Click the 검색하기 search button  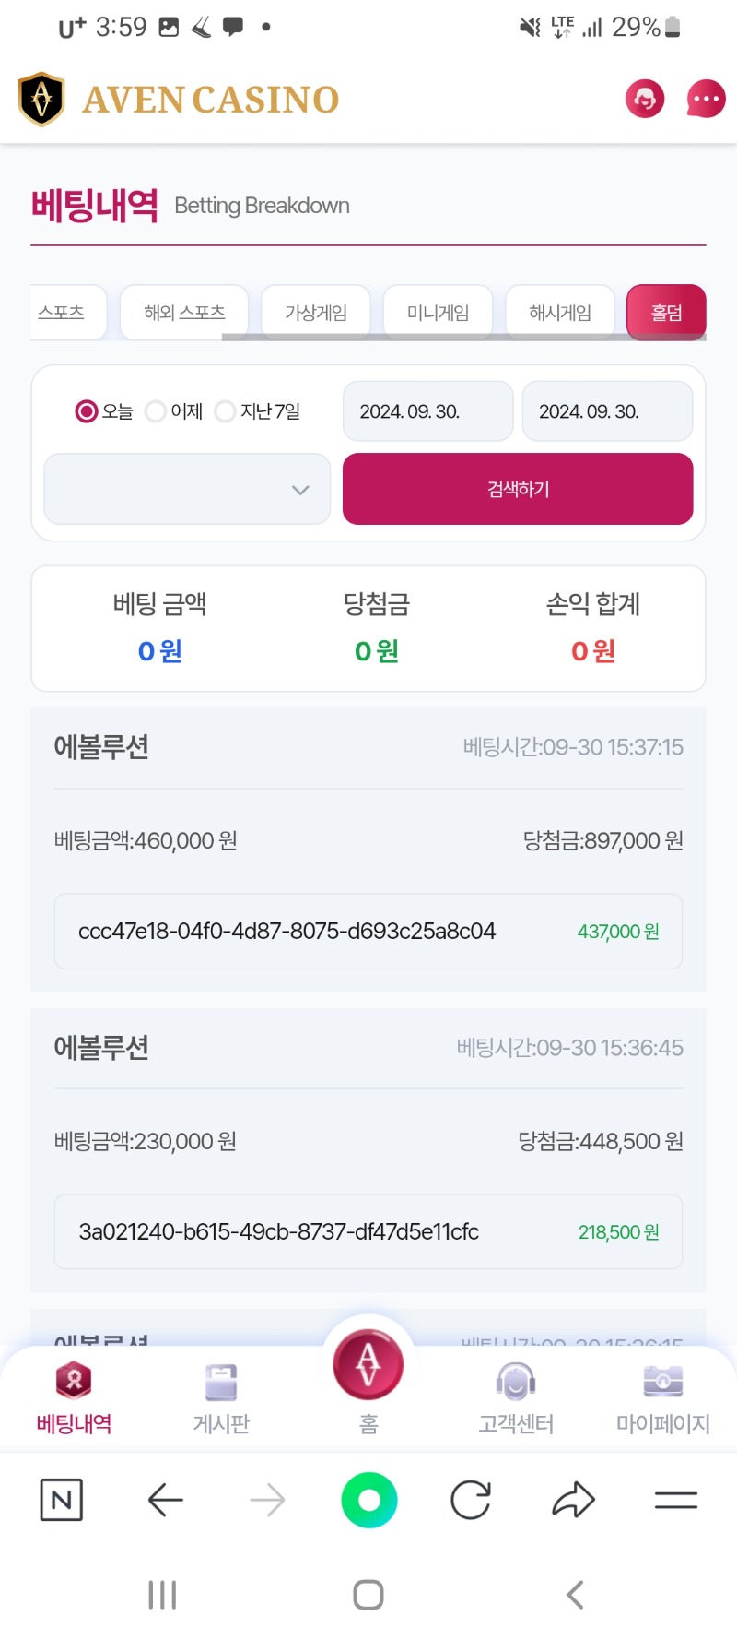[x=518, y=489]
